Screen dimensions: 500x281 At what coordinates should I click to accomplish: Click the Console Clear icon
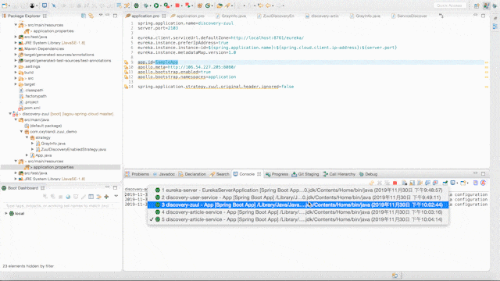point(405,183)
